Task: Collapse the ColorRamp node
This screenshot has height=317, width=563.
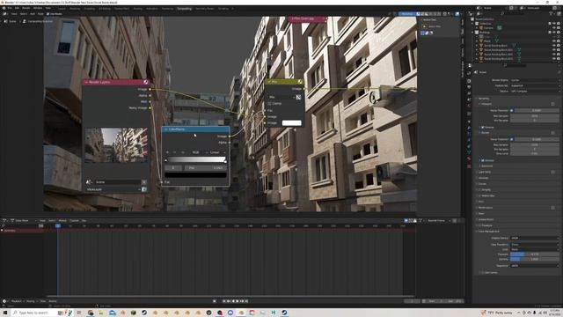Action: point(166,129)
